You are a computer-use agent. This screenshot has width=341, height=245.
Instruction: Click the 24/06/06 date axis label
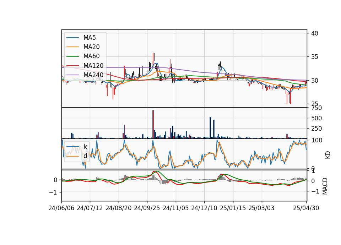[61, 208]
